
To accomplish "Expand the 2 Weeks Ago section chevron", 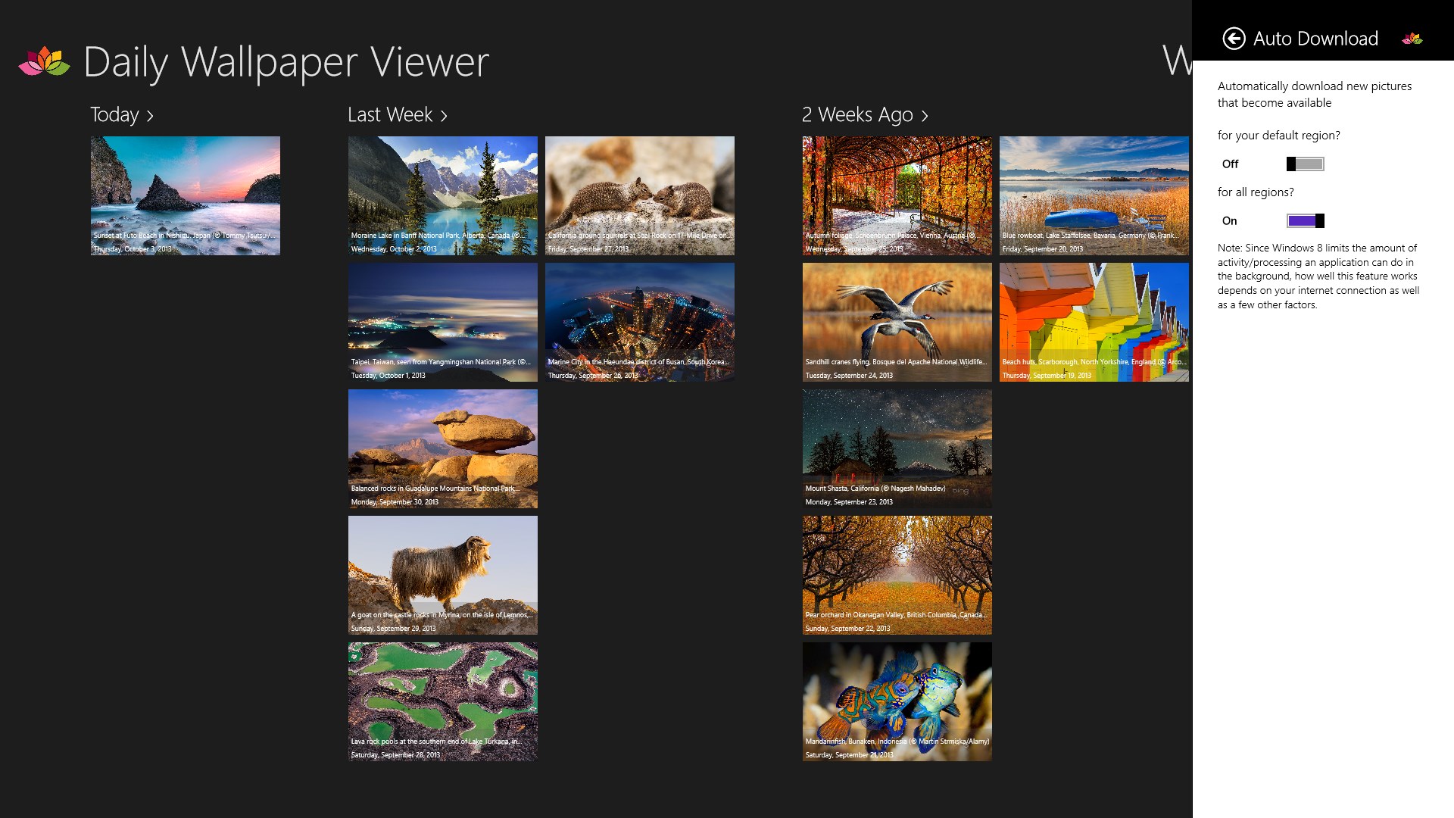I will 925,116.
